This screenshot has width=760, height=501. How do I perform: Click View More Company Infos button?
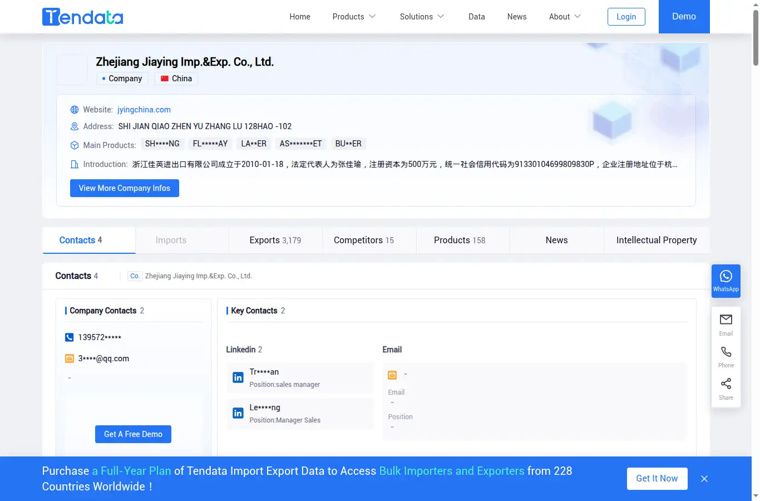coord(125,188)
